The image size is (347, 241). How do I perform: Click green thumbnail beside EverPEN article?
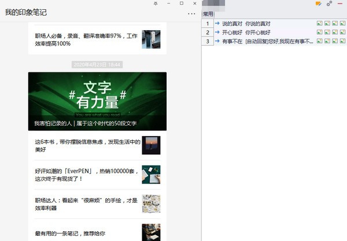point(151,174)
